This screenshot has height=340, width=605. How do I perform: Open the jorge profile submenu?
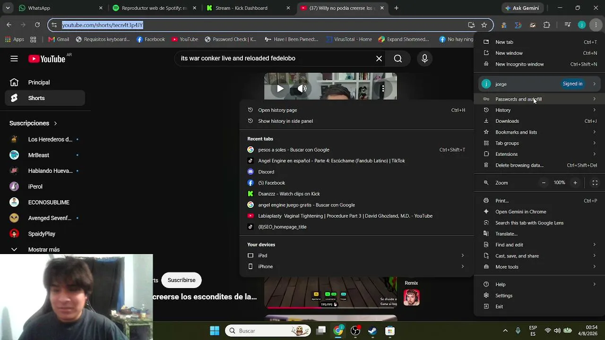(539, 84)
